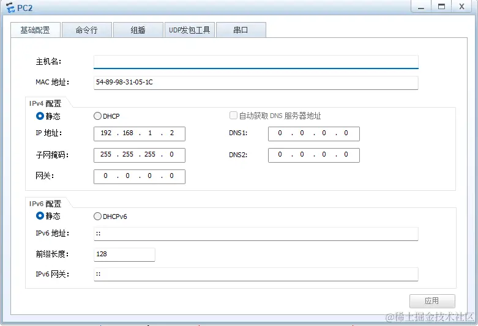Toggle 自动获取 DNS 服务器地址 checkbox
This screenshot has height=326, width=478.
point(233,116)
